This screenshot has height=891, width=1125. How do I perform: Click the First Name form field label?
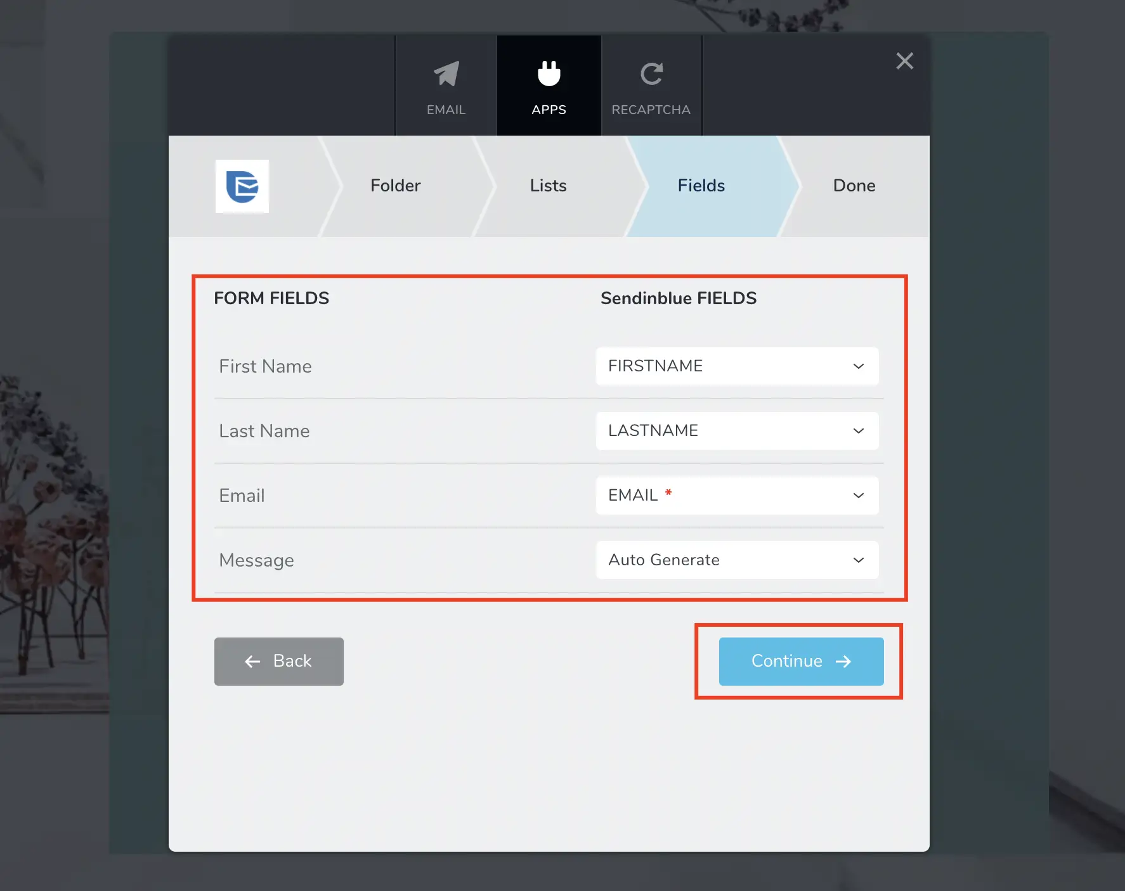pos(265,366)
